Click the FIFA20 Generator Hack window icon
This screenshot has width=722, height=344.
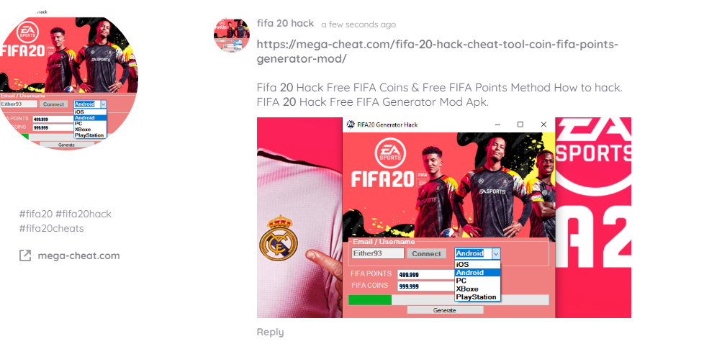[351, 125]
